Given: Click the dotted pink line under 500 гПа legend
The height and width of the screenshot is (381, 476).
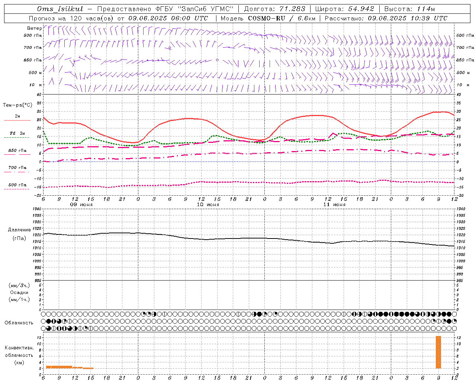Looking at the screenshot, I should [17, 189].
